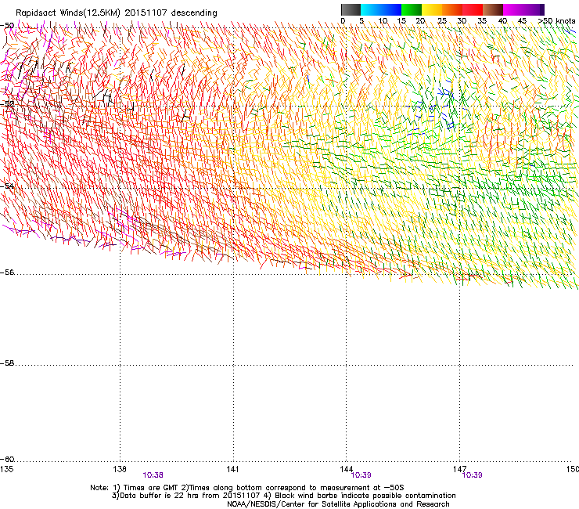Click the 144 longitude axis label
579x509 pixels.
pyautogui.click(x=347, y=469)
